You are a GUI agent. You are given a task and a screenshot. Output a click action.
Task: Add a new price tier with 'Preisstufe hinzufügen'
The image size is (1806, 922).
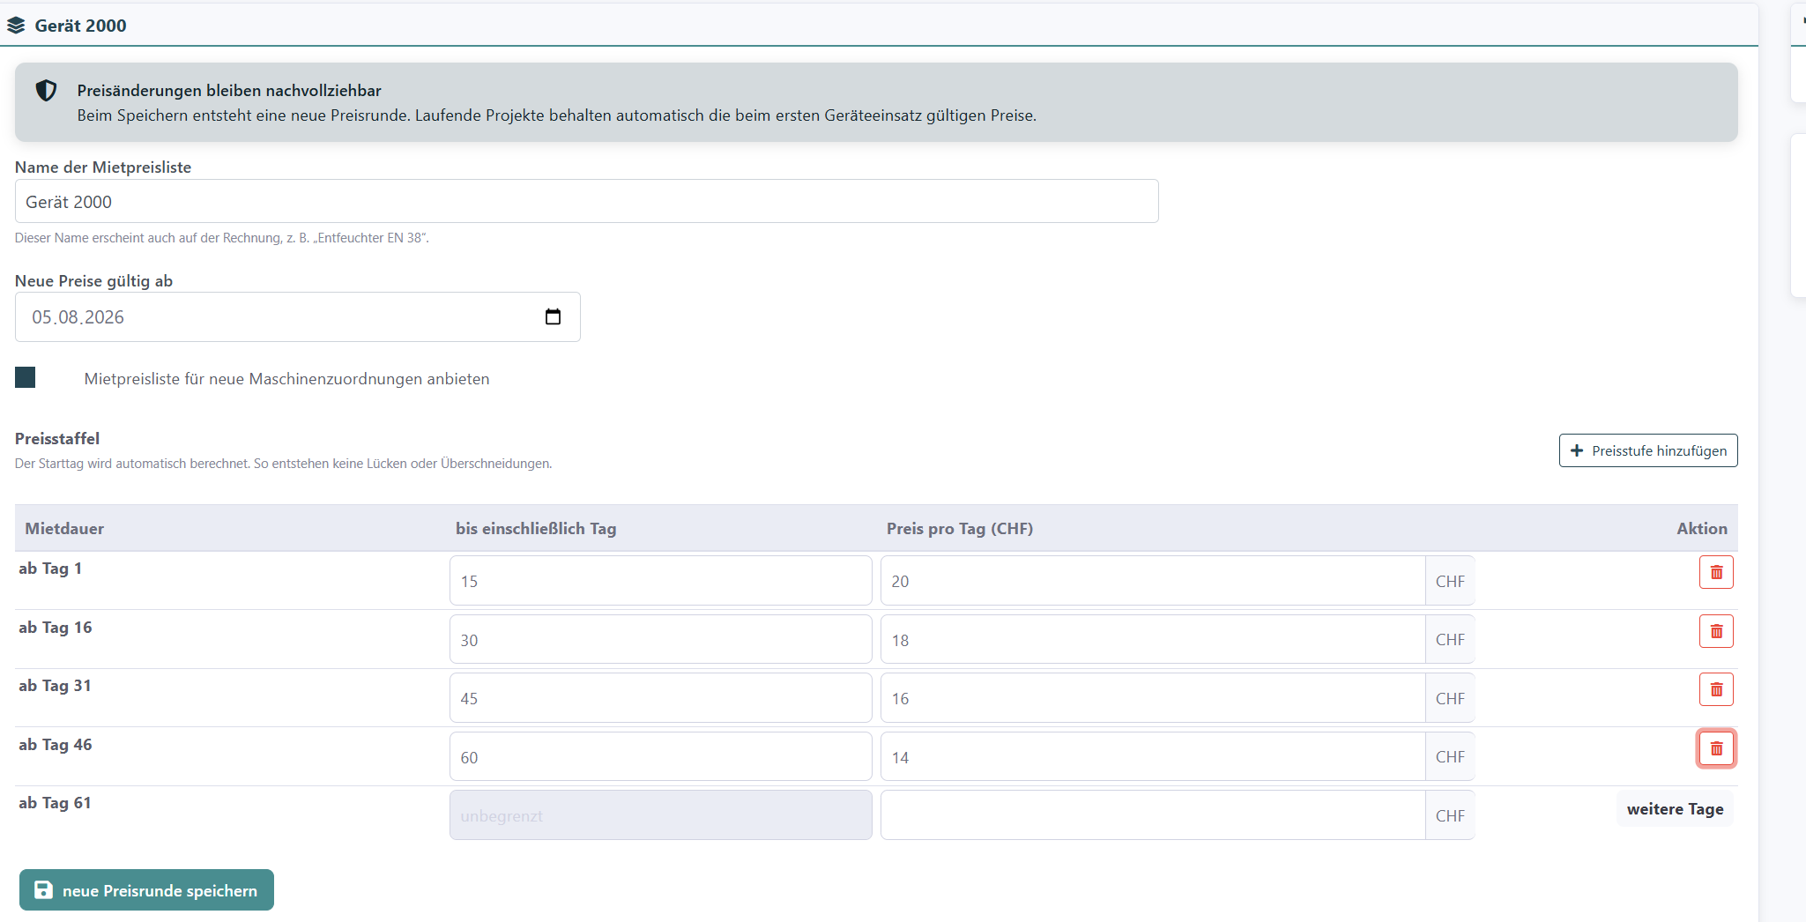click(1648, 450)
